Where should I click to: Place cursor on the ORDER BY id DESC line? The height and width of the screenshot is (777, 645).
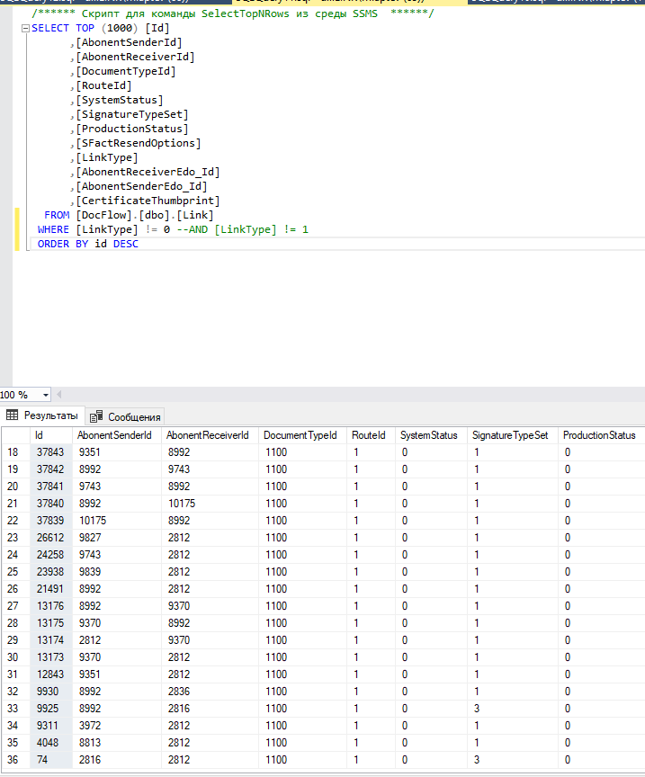coord(88,245)
